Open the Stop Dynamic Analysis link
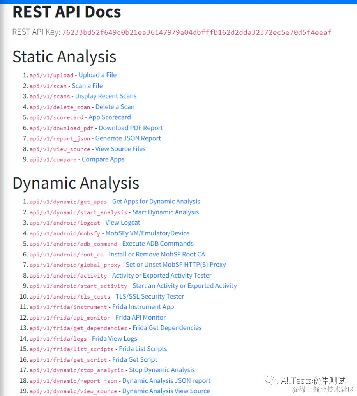The width and height of the screenshot is (357, 396). pos(162,370)
